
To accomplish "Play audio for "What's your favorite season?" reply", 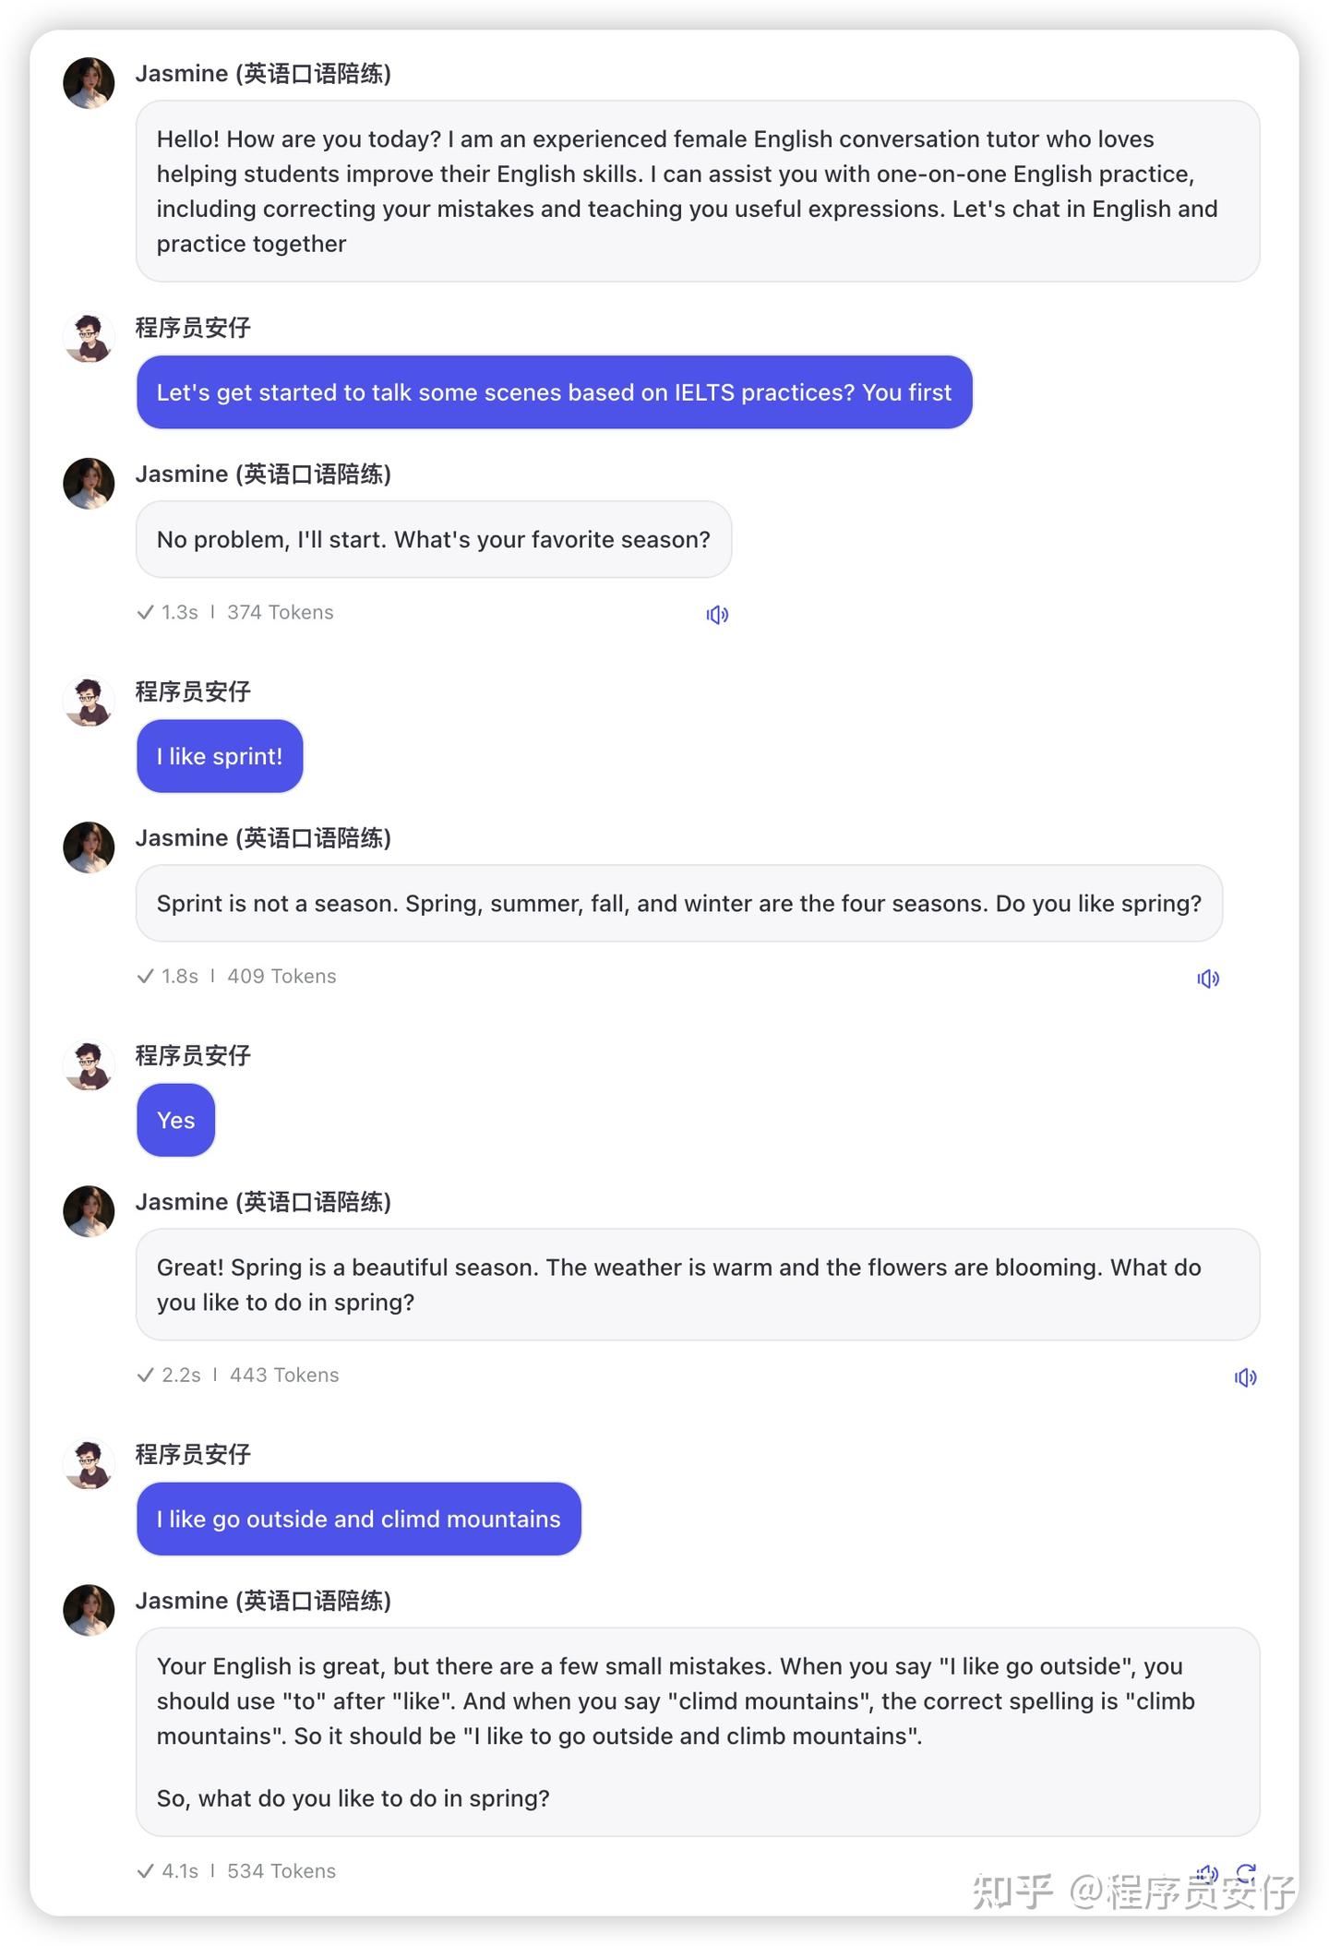I will pyautogui.click(x=717, y=615).
